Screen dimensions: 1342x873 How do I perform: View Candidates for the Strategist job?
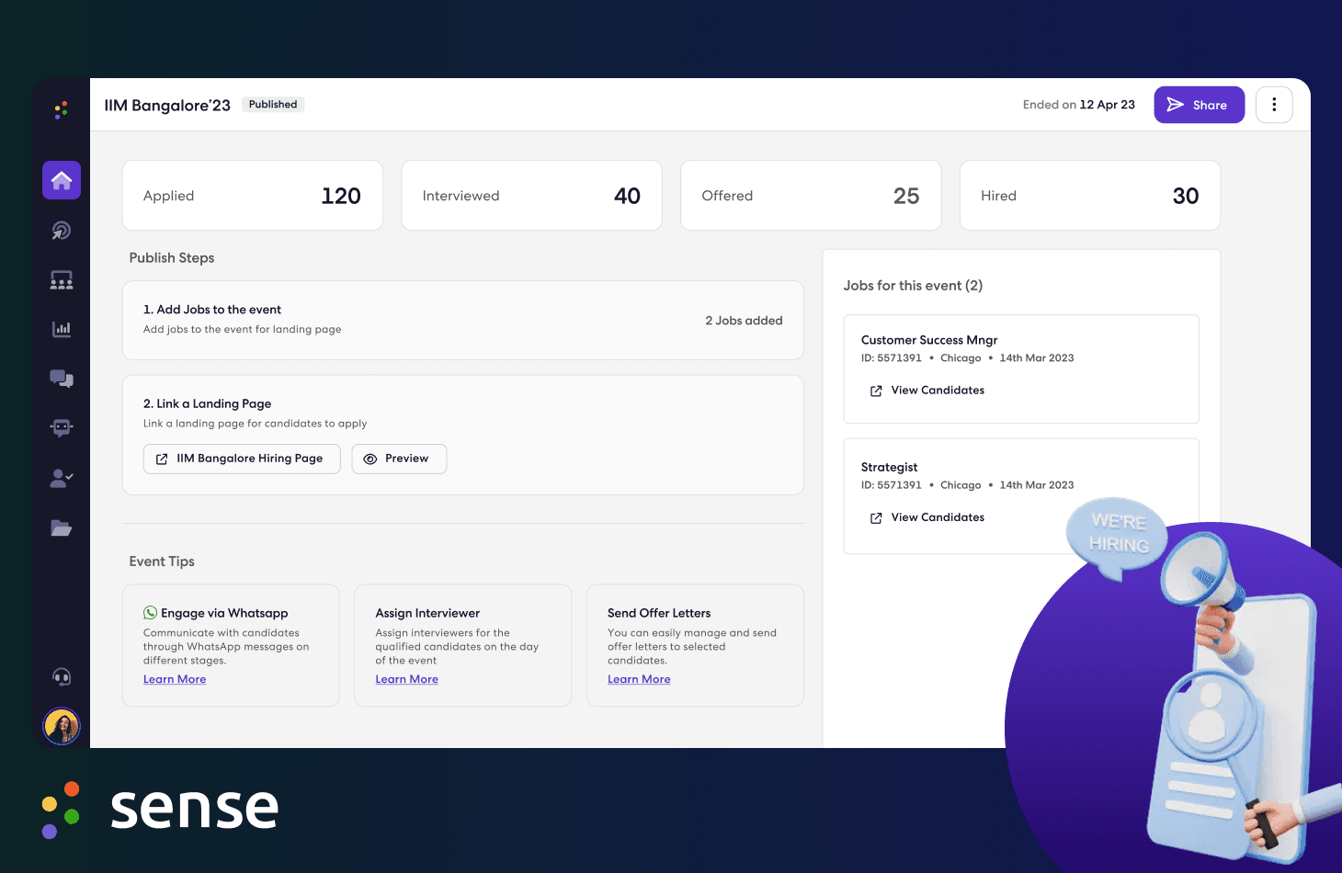tap(927, 517)
